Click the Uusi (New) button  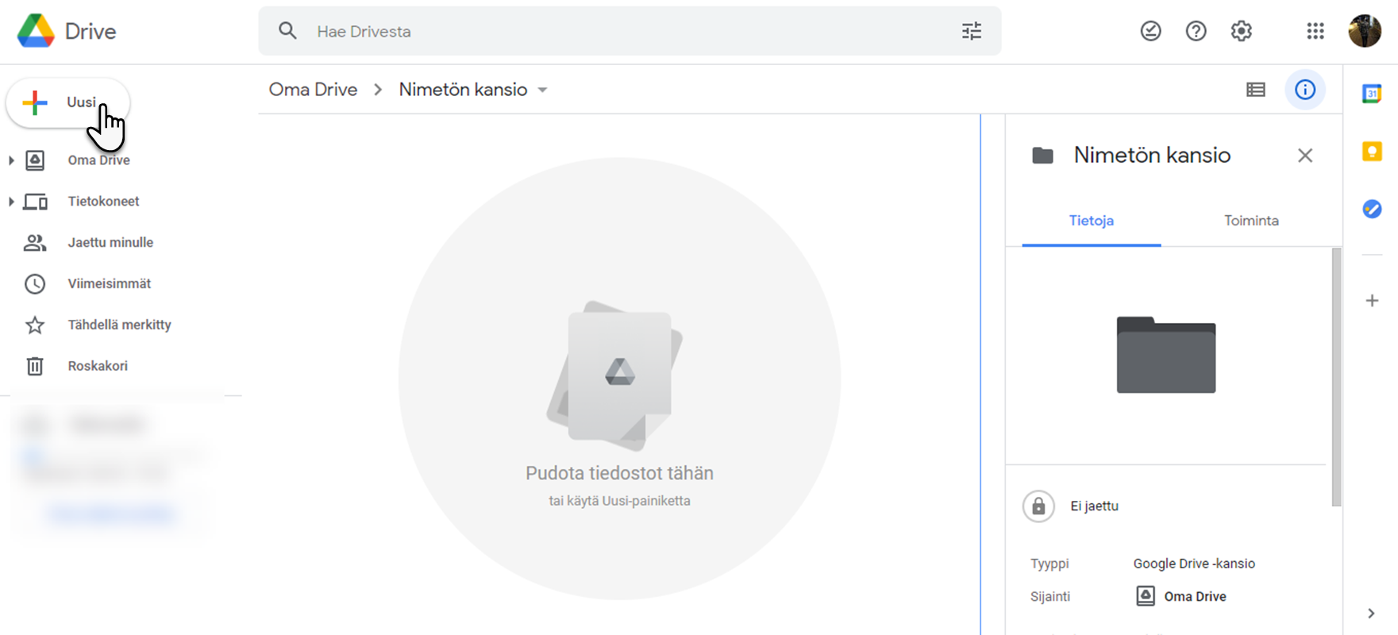(67, 102)
